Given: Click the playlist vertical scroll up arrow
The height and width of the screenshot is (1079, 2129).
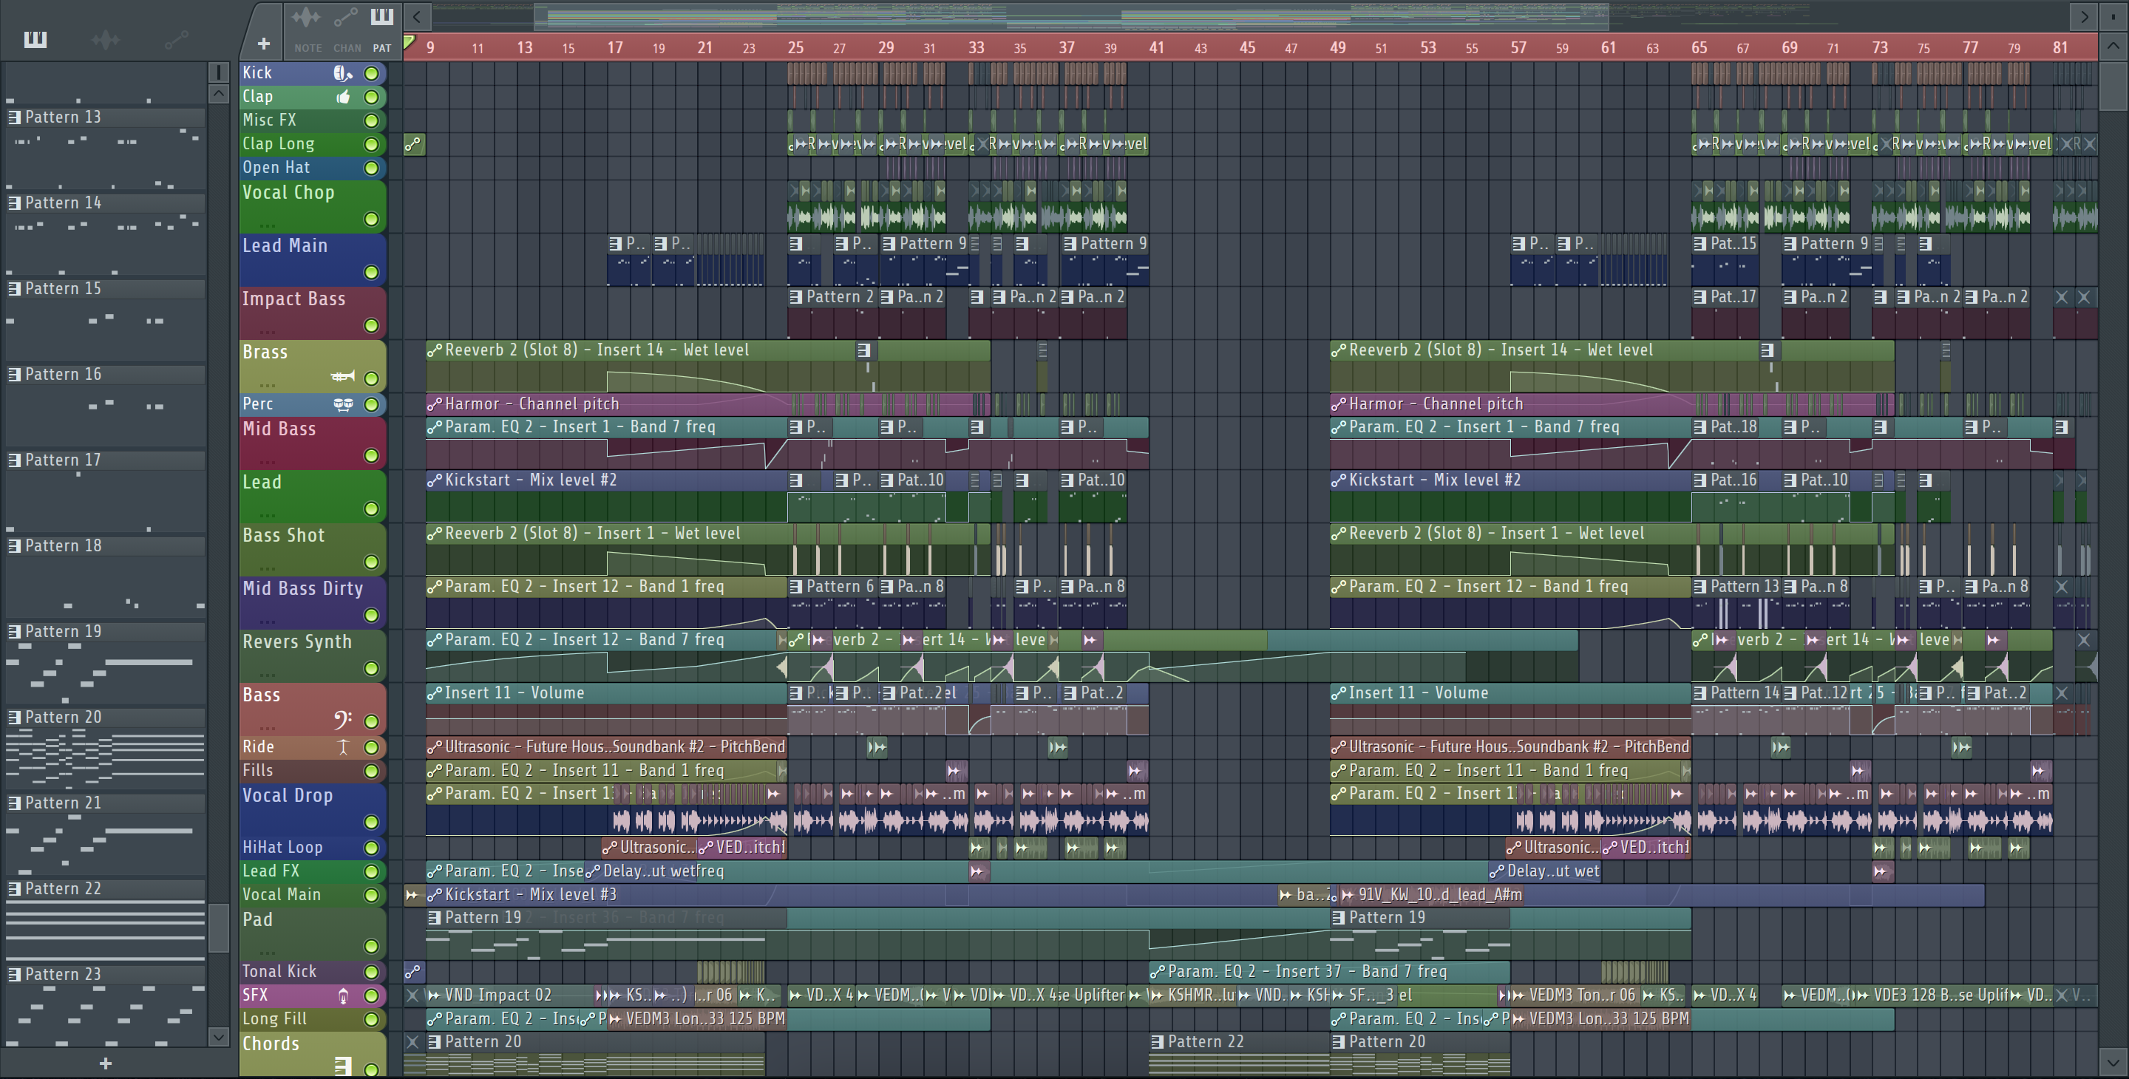Looking at the screenshot, I should 2113,47.
